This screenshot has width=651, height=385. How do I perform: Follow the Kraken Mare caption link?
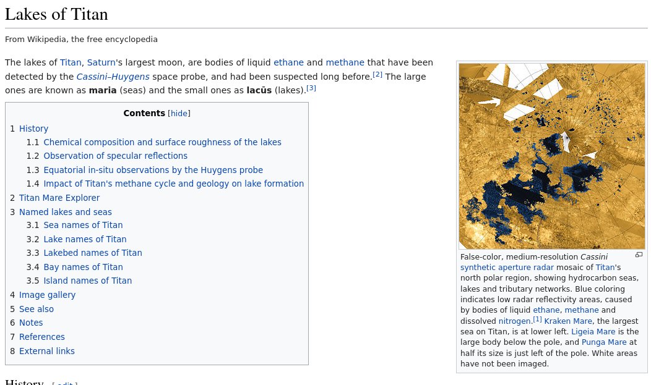(x=568, y=321)
